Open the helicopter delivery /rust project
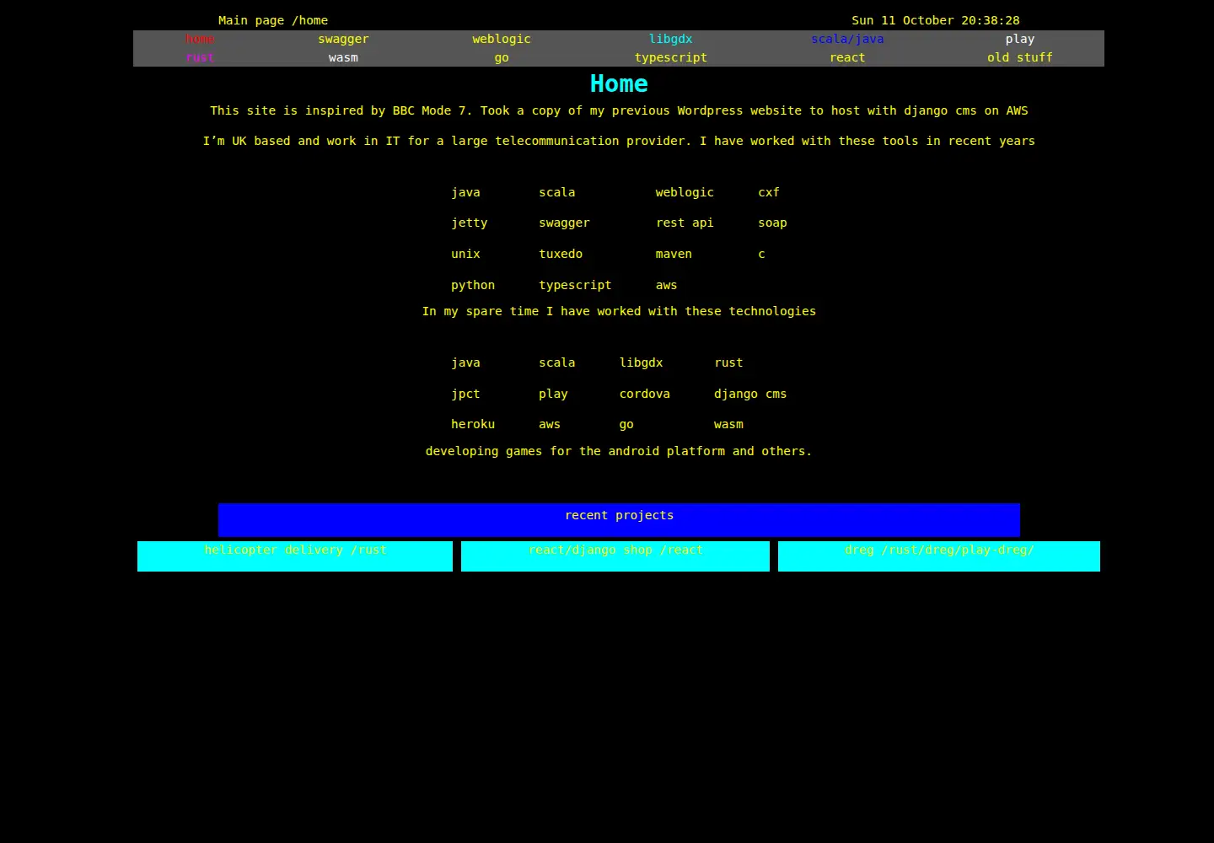Image resolution: width=1214 pixels, height=843 pixels. (x=295, y=556)
